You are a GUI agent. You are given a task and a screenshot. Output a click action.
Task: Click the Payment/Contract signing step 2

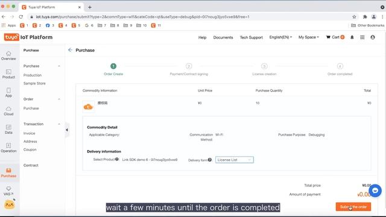[x=189, y=69]
